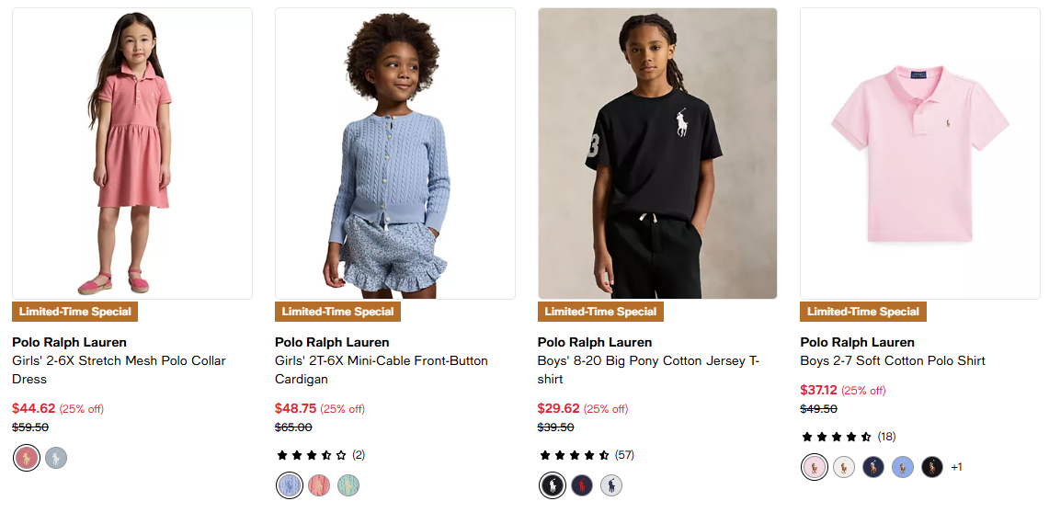Select the pink swatch for the Polo Collar Dress
Image resolution: width=1049 pixels, height=524 pixels.
(27, 458)
